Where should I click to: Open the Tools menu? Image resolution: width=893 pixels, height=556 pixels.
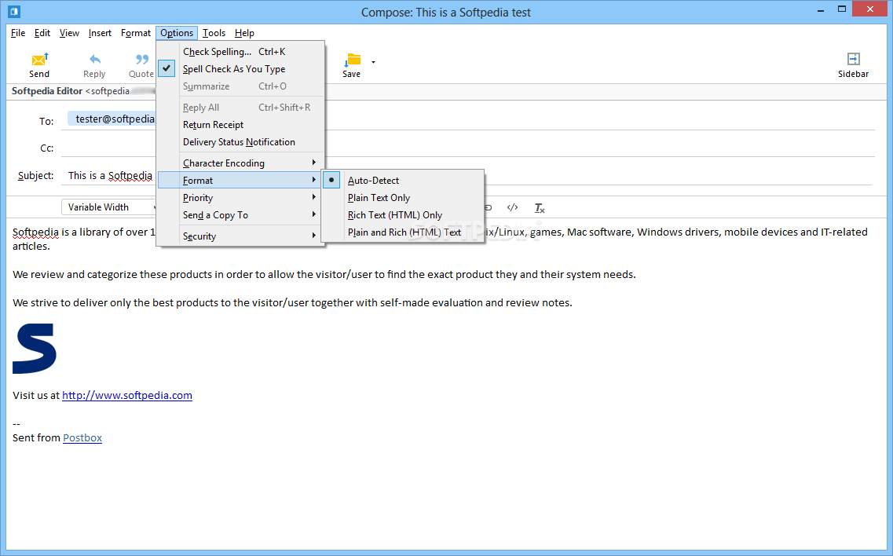[x=214, y=33]
